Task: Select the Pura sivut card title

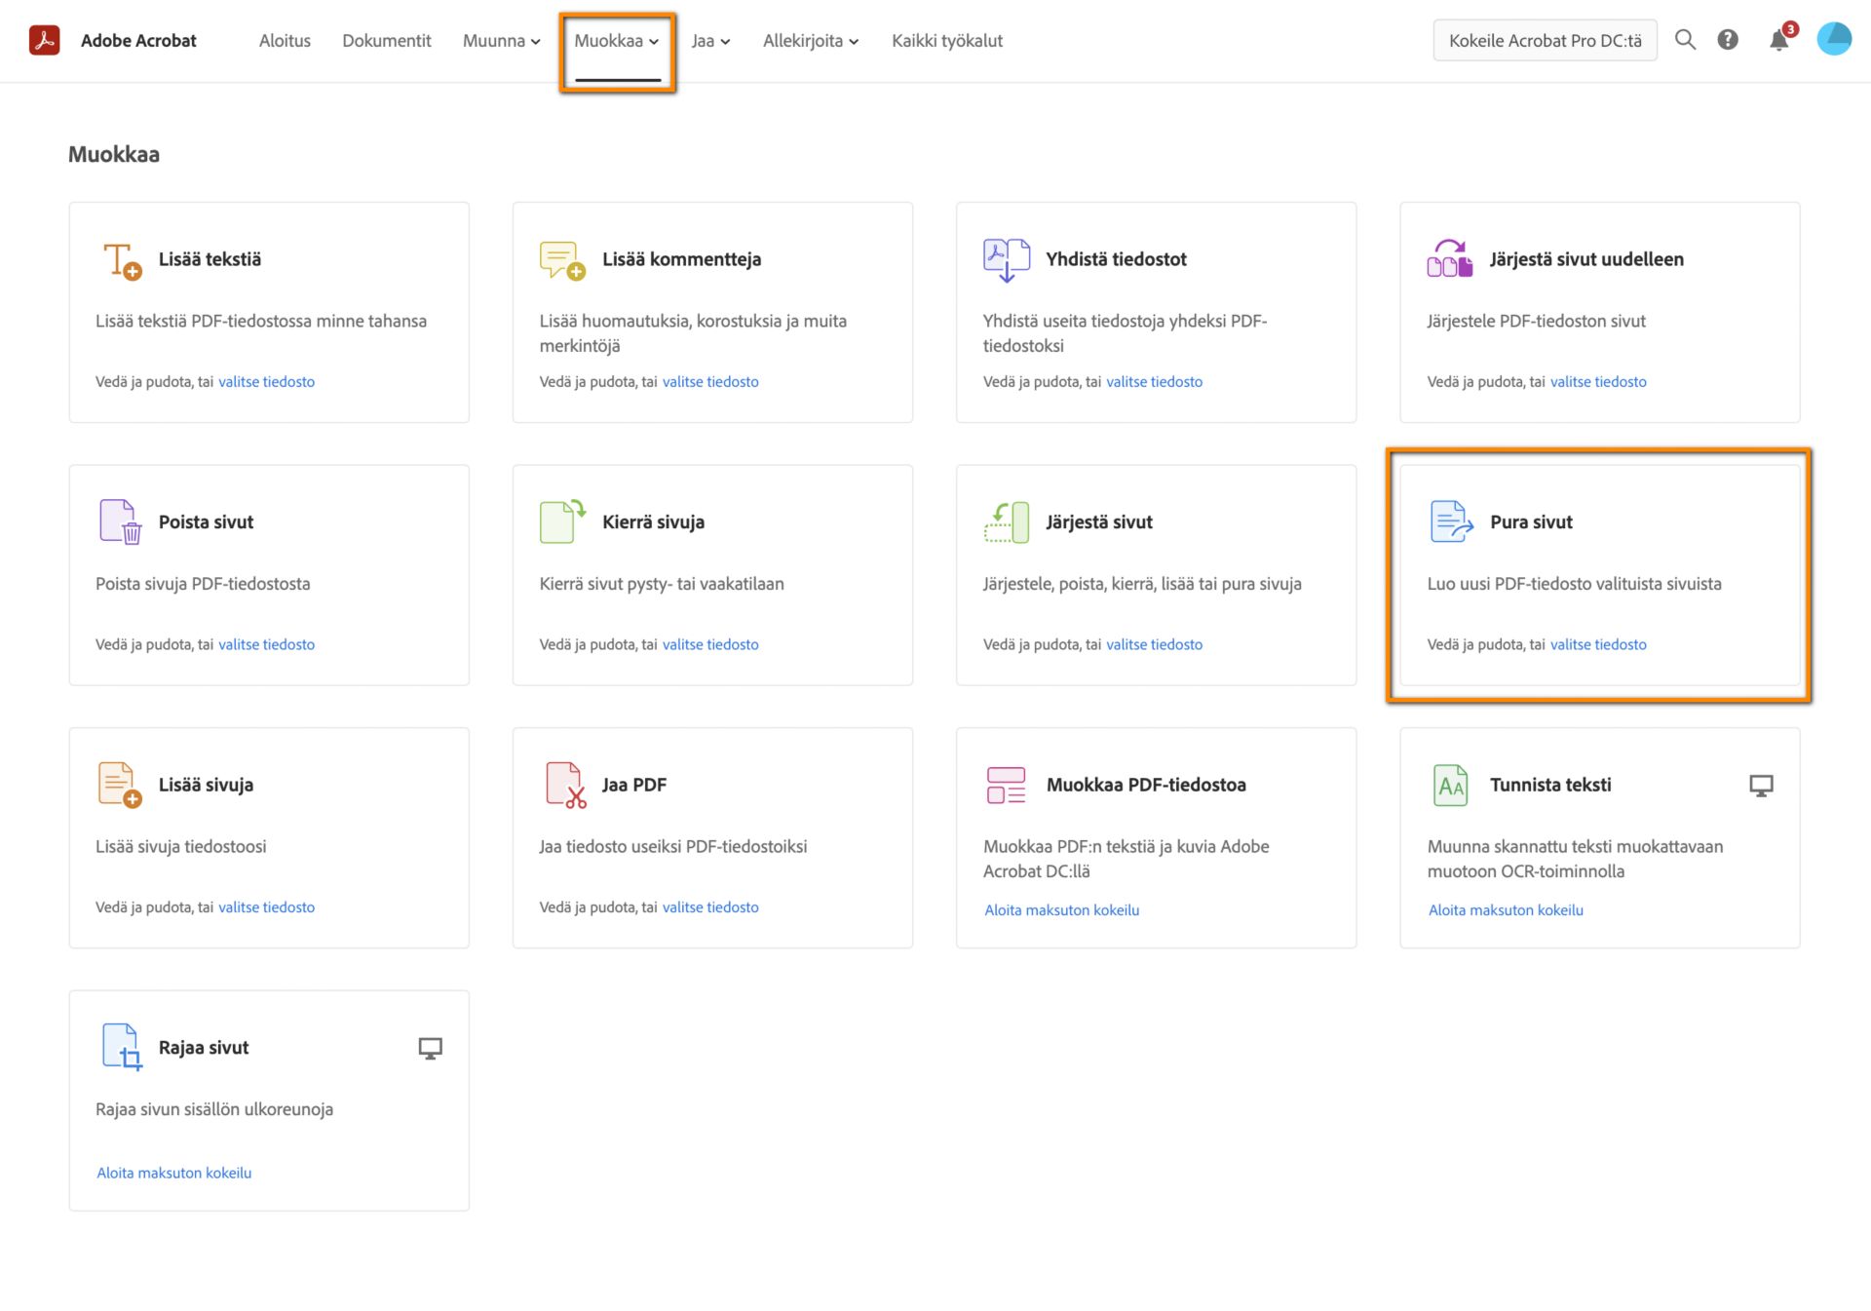Action: 1531,522
